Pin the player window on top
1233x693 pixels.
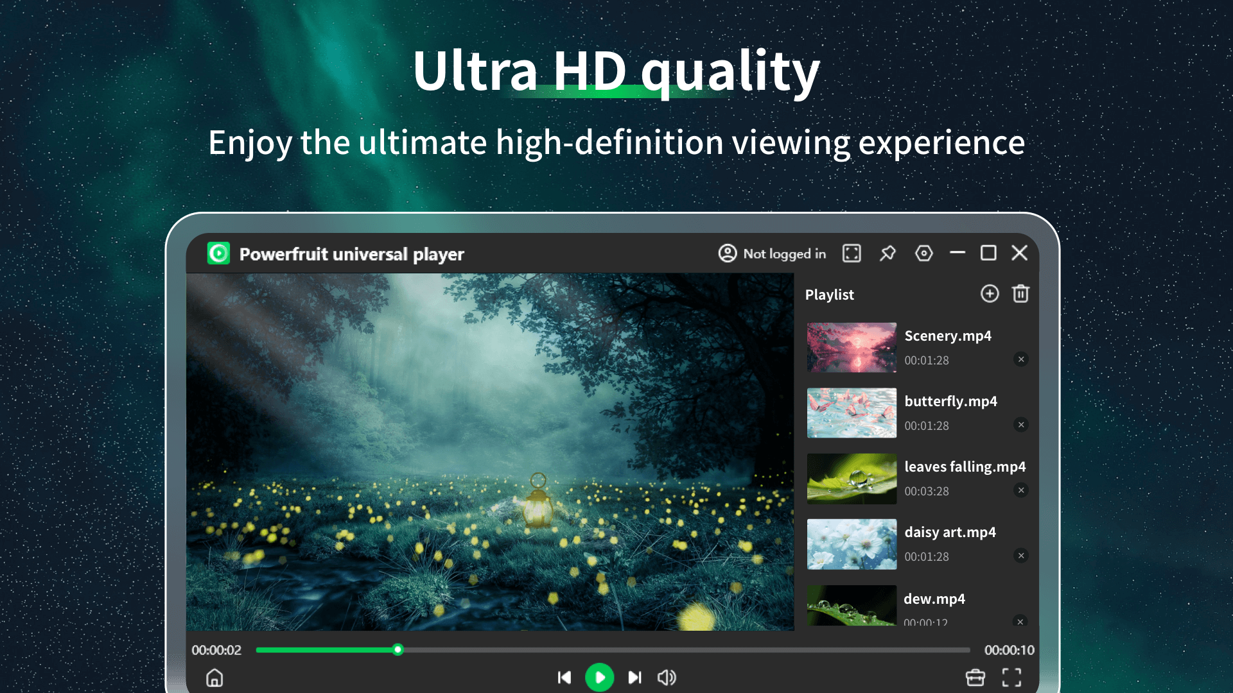888,253
